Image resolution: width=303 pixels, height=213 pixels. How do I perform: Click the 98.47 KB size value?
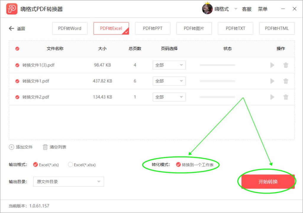(x=102, y=65)
